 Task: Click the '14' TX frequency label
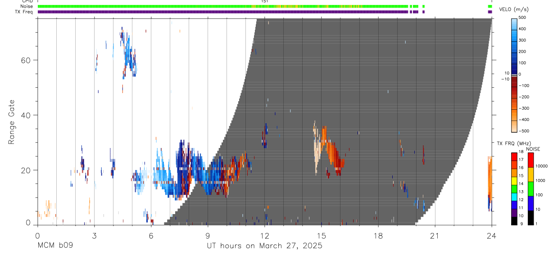pyautogui.click(x=521, y=183)
